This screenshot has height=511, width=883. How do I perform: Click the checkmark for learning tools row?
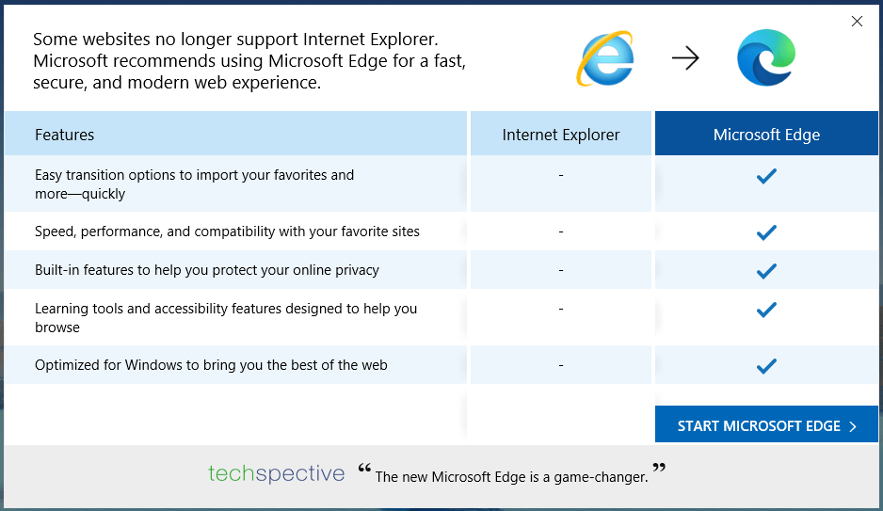point(766,310)
